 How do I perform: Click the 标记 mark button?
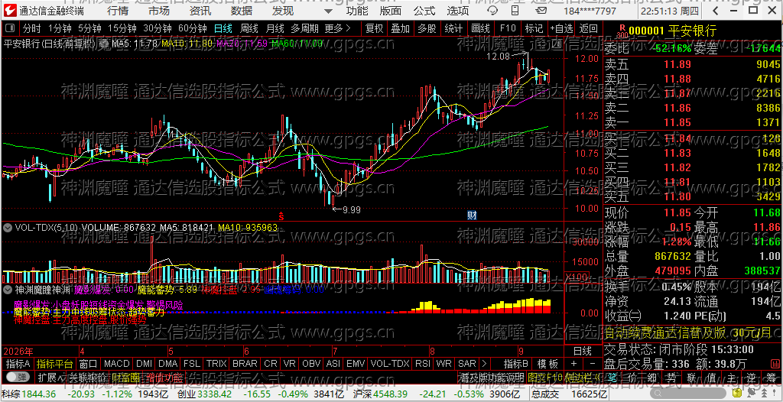(x=534, y=28)
